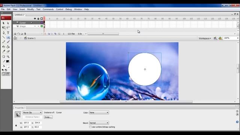240x135 pixels.
Task: Toggle Onion Skin Outlines
Action: (x=52, y=34)
